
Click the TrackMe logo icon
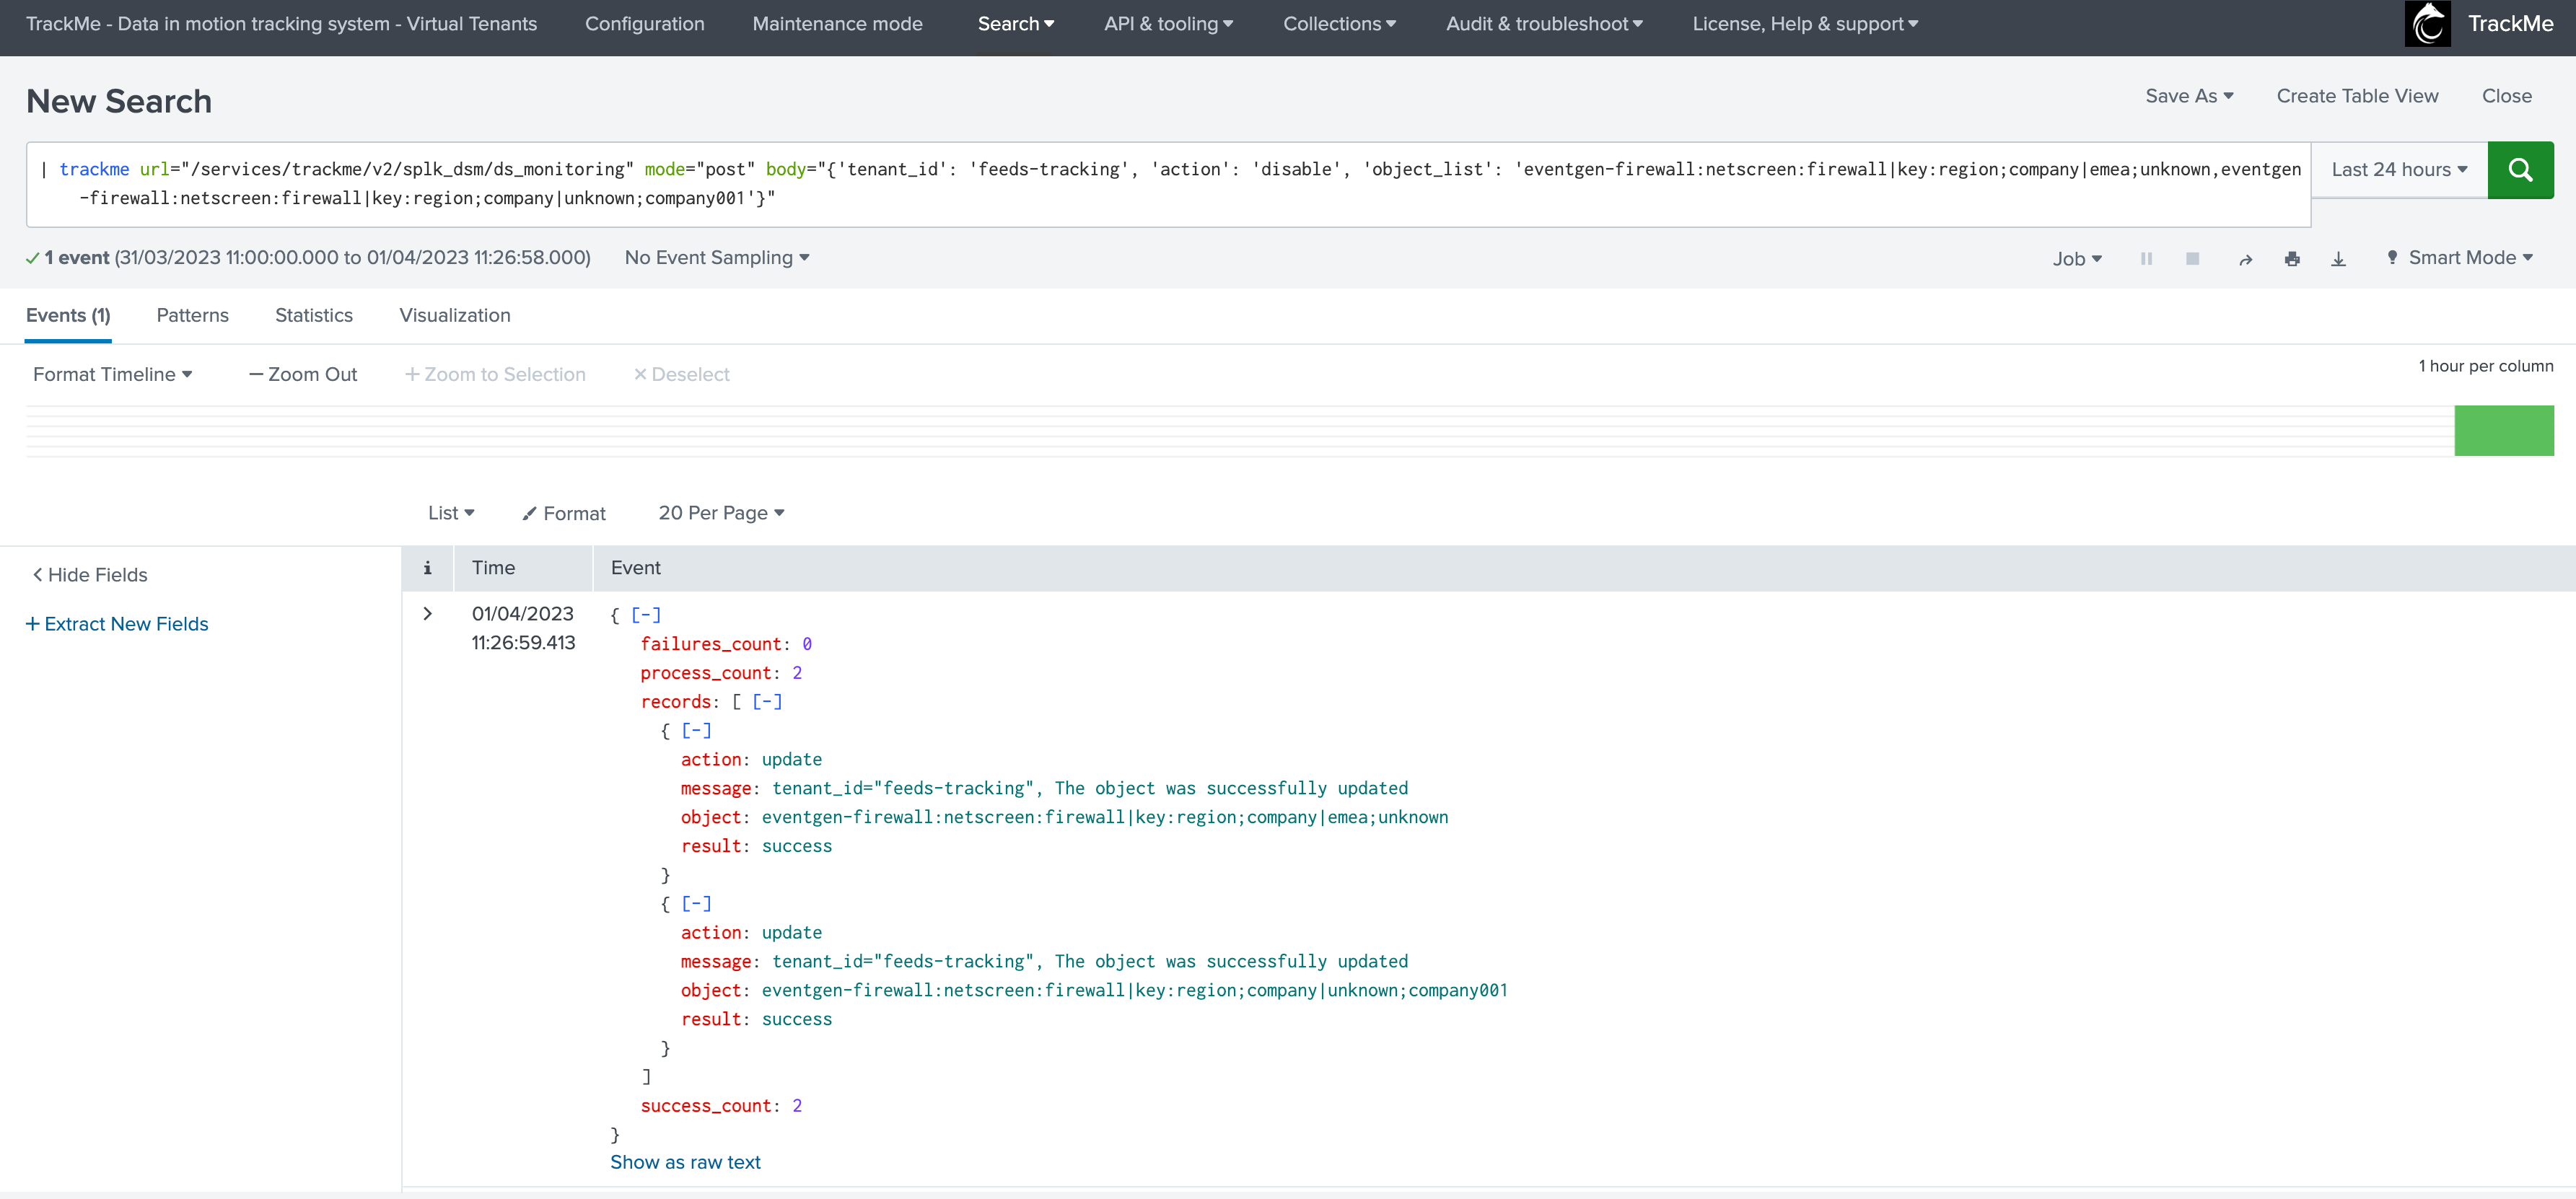coord(2427,24)
